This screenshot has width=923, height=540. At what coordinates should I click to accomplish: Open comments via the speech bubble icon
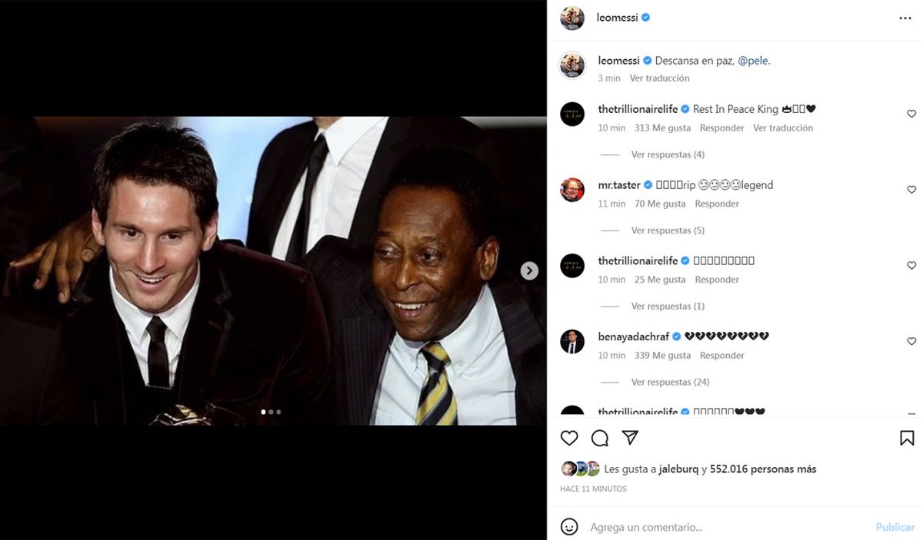(600, 438)
